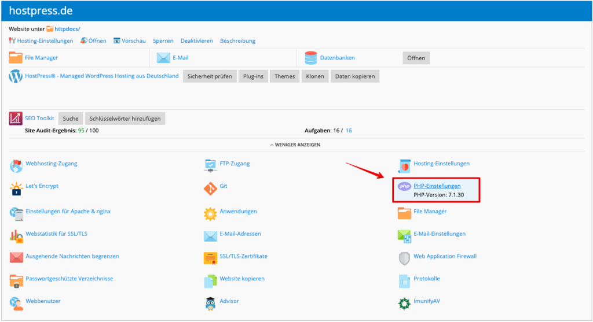Click the Anwendungen gear icon
The image size is (593, 322).
(x=210, y=214)
